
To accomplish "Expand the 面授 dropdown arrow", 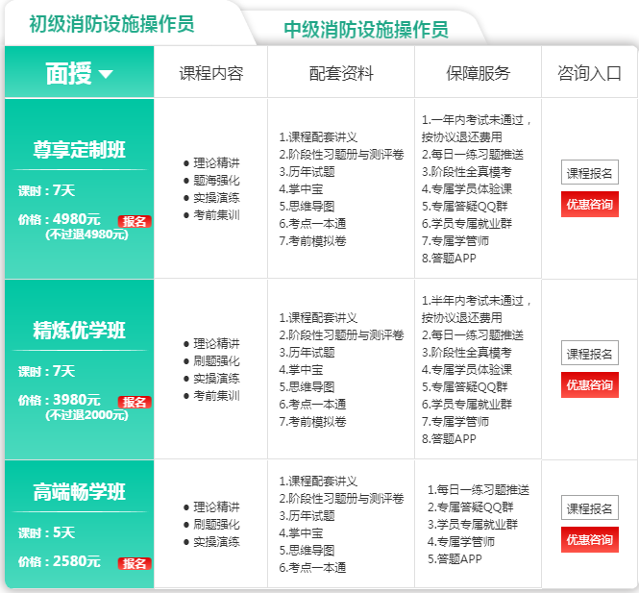I will point(106,74).
